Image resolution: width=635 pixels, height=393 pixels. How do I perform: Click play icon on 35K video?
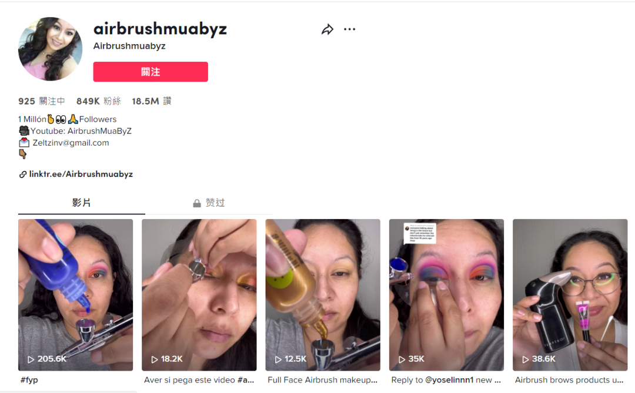point(402,360)
